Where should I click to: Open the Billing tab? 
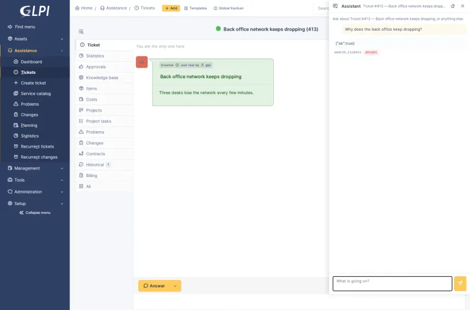coord(104,176)
